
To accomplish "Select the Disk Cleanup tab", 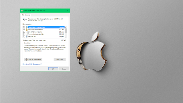I will (x=26, y=15).
